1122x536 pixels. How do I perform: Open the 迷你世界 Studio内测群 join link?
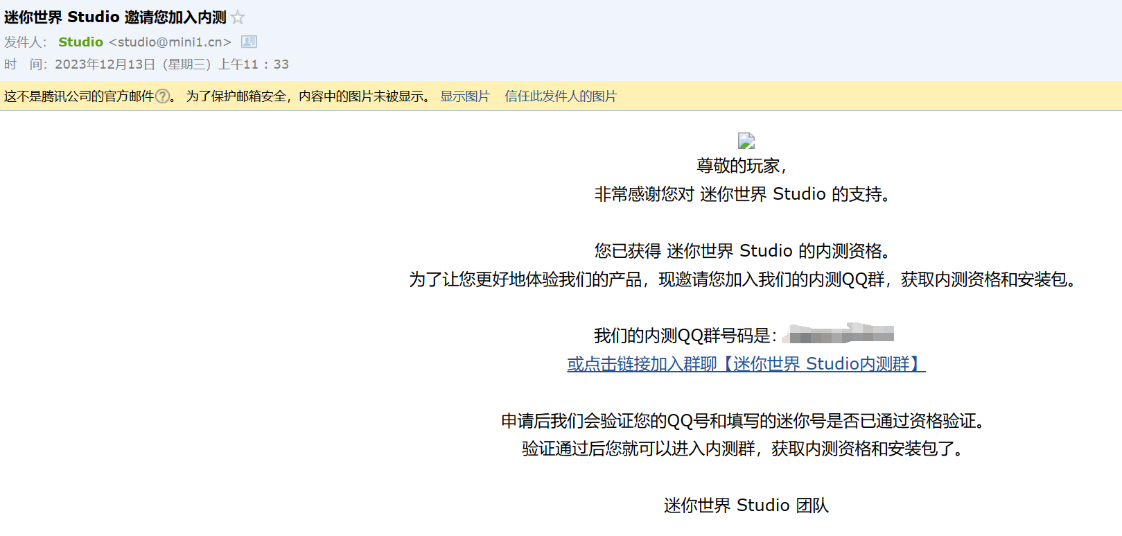point(746,364)
